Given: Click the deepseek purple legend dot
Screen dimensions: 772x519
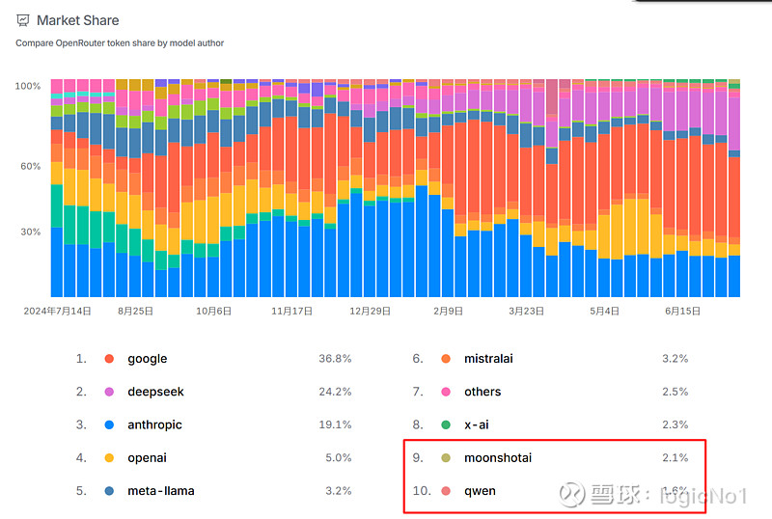Looking at the screenshot, I should (109, 392).
